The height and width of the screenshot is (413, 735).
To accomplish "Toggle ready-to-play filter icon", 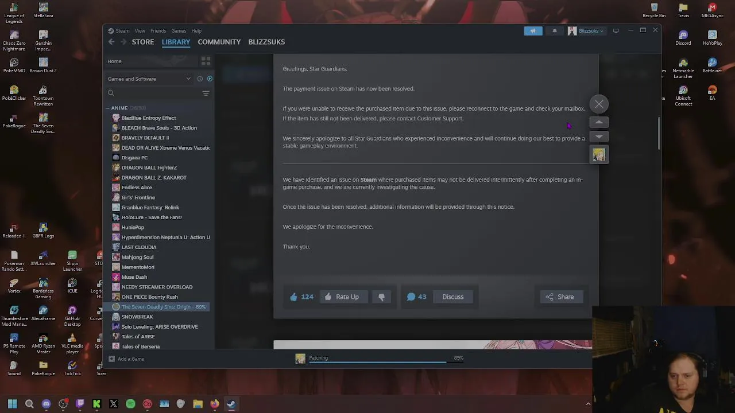I will [x=210, y=79].
